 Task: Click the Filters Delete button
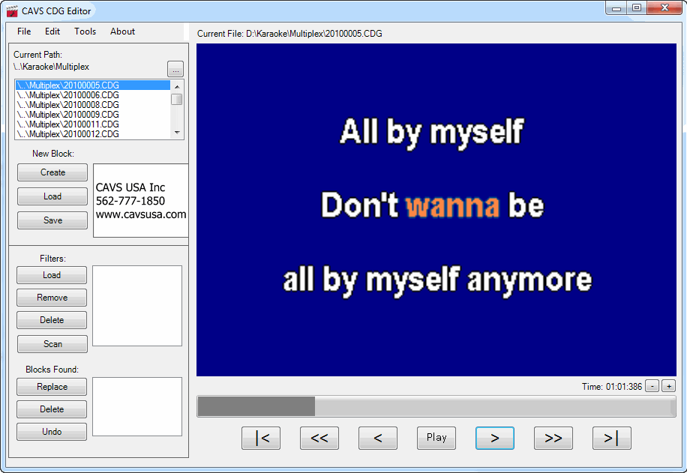coord(52,320)
